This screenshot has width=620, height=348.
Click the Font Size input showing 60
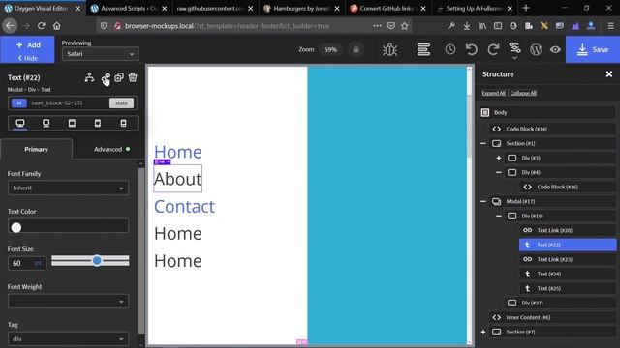(x=21, y=263)
